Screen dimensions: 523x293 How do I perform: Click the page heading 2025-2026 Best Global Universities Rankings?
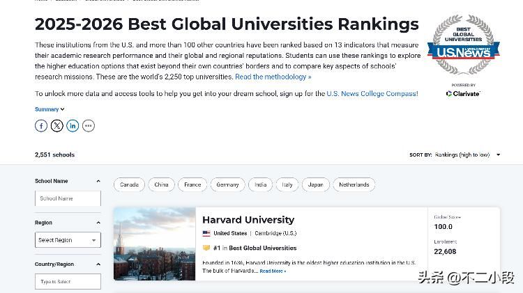[x=227, y=24]
